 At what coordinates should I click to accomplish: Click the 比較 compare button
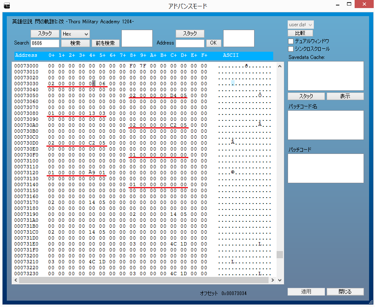(x=300, y=33)
